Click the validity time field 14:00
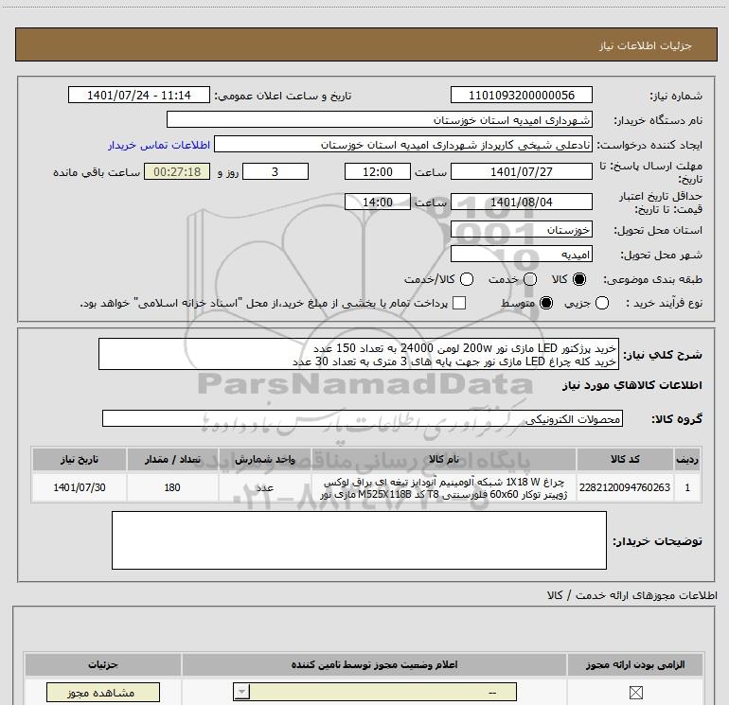The height and width of the screenshot is (705, 729). pos(378,202)
